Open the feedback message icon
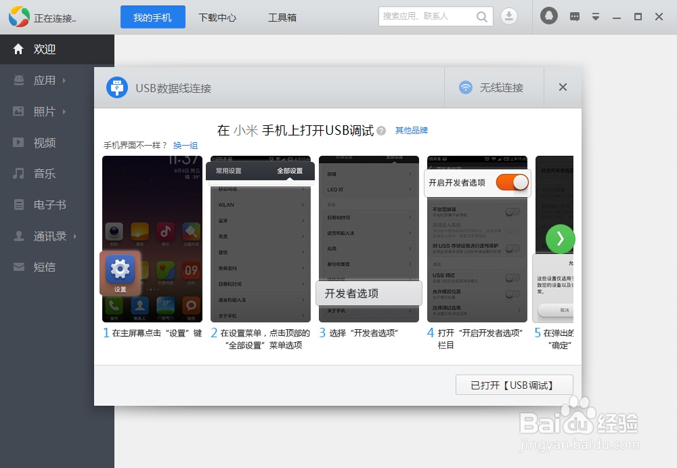Screen dimensions: 677x468 tap(575, 17)
